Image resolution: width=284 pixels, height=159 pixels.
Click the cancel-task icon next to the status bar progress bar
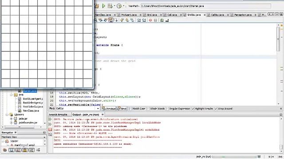(x=259, y=157)
